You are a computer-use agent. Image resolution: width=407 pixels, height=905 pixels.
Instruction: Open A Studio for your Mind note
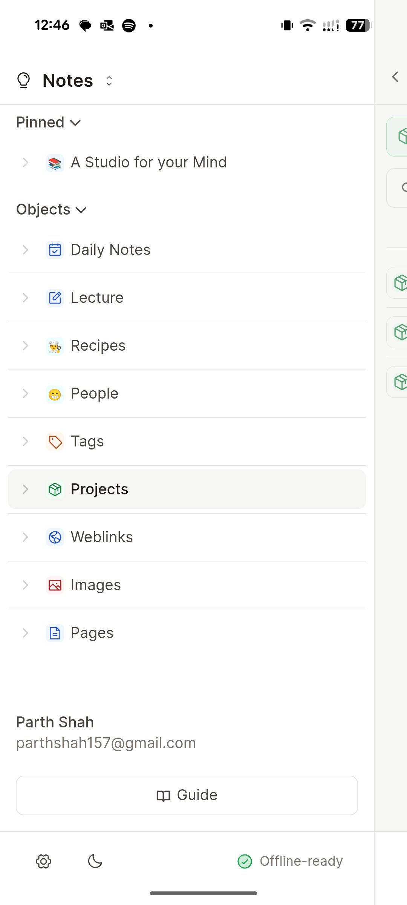tap(149, 162)
